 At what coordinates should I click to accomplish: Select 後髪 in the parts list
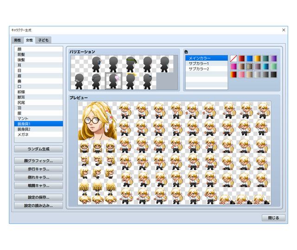click(39, 60)
